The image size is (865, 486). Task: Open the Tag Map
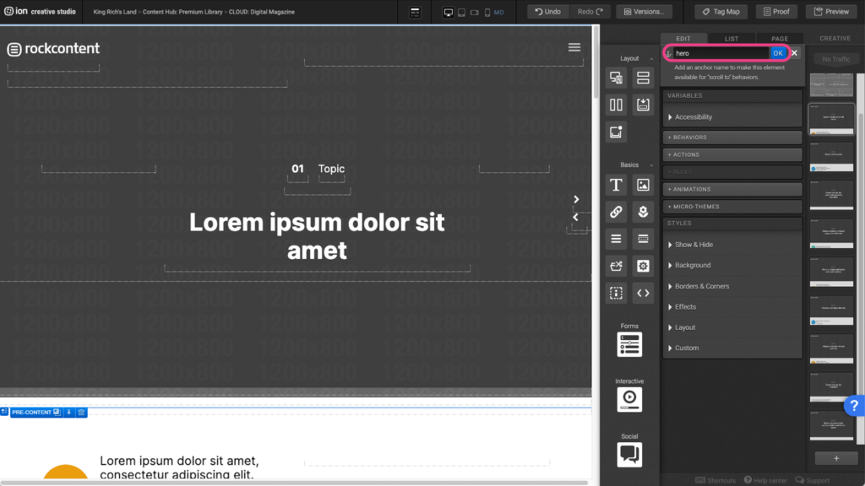pyautogui.click(x=721, y=12)
